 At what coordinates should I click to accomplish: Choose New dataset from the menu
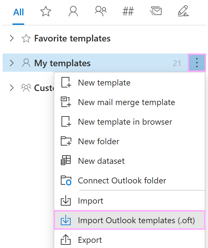pyautogui.click(x=130, y=161)
